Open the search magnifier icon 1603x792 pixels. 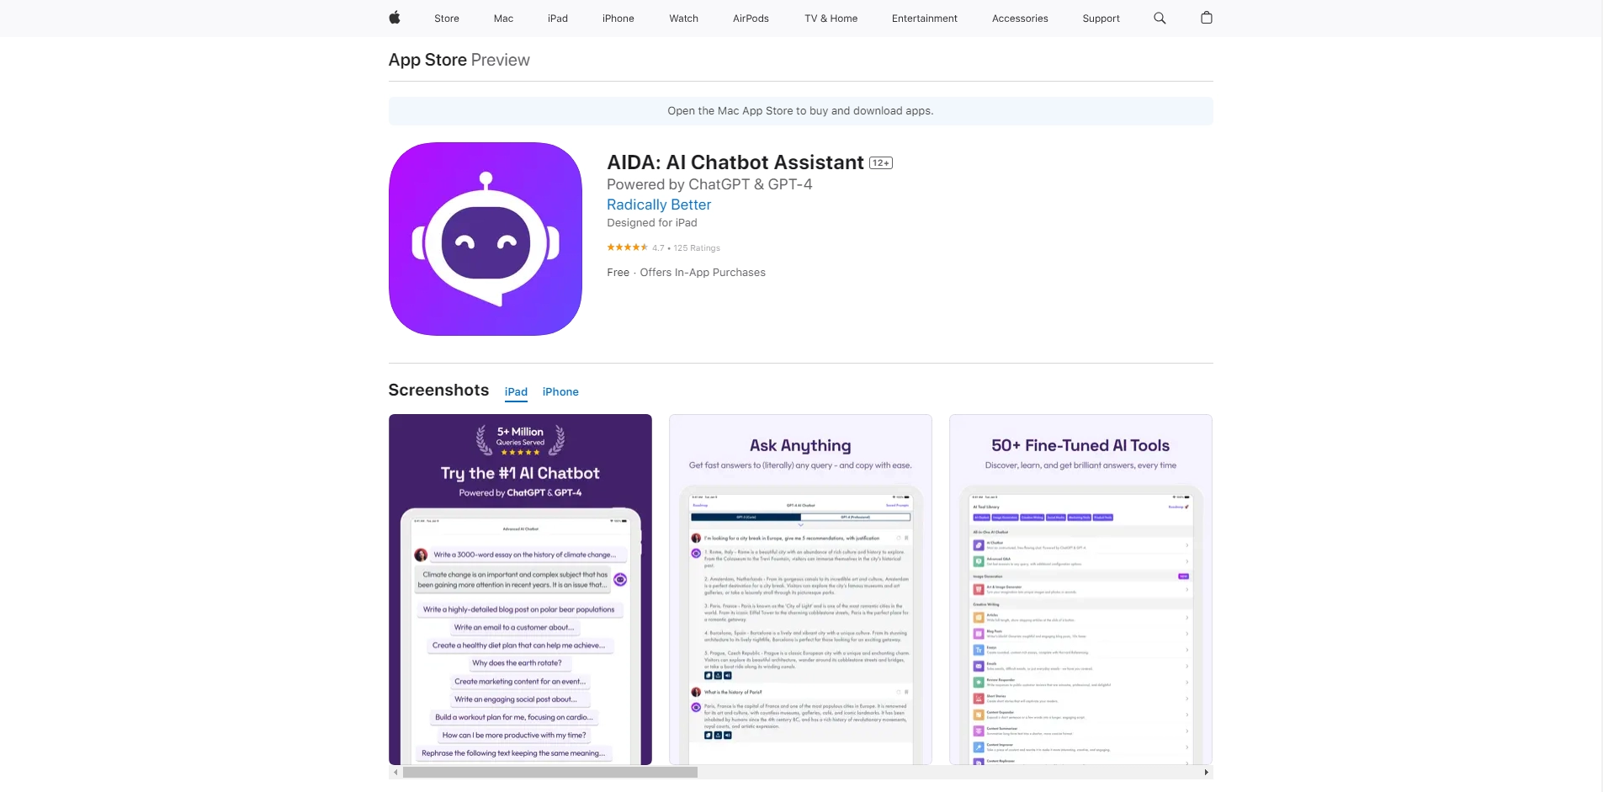(1160, 18)
